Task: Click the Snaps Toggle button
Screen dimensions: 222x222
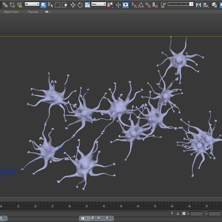Action: point(132,4)
